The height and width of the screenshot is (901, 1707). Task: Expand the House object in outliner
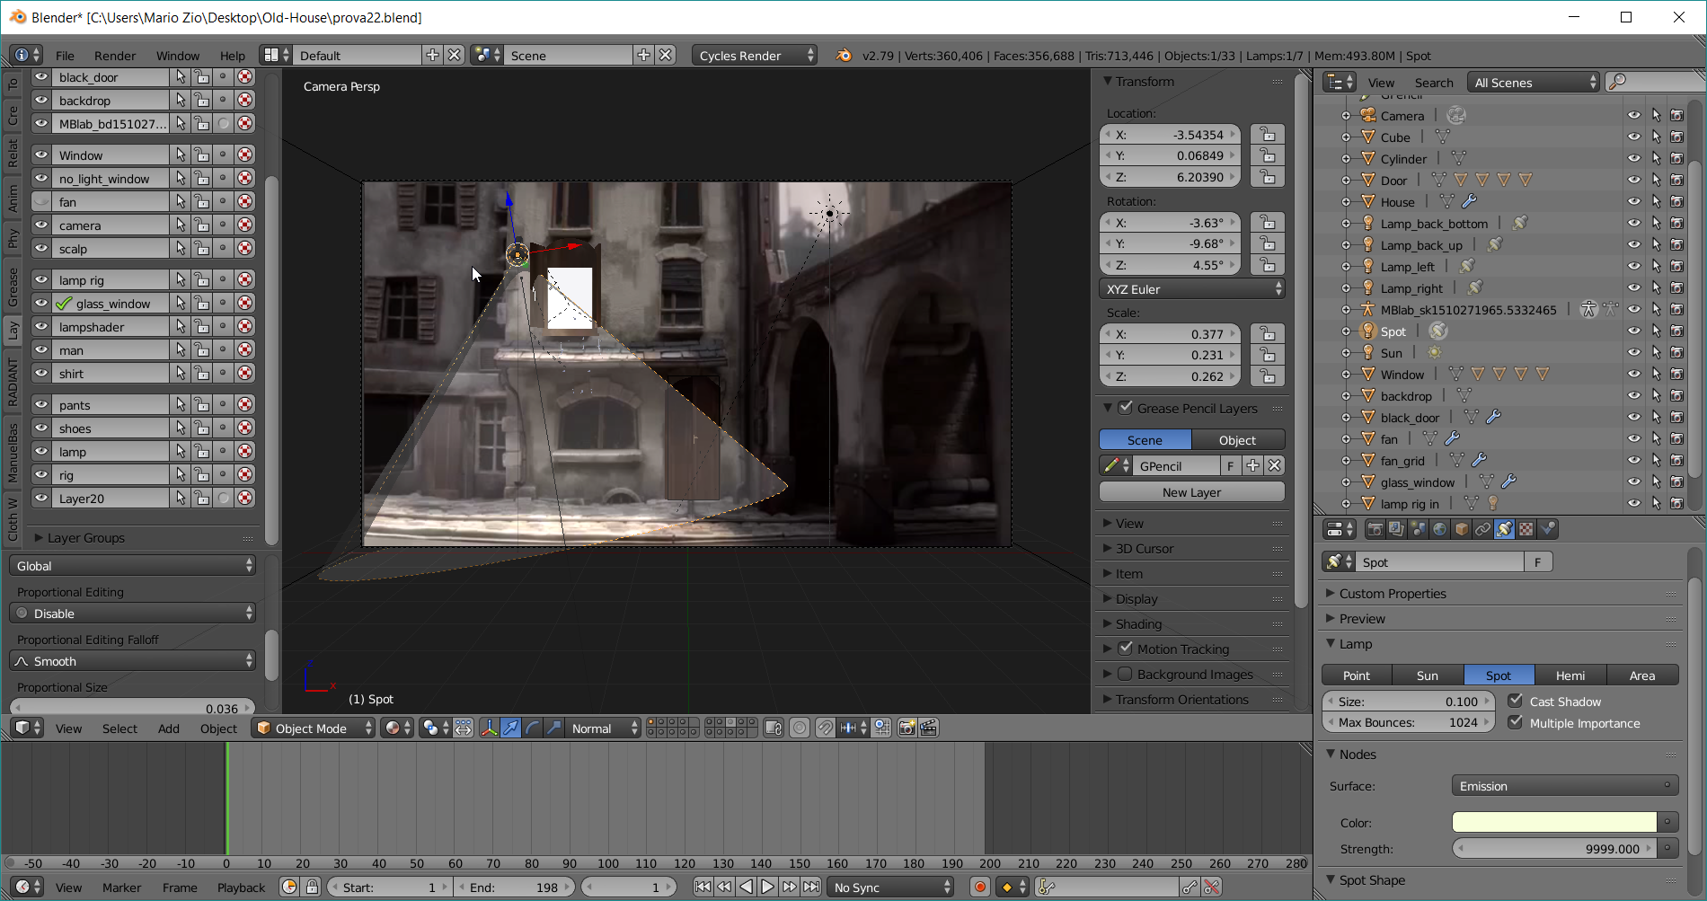pos(1346,202)
